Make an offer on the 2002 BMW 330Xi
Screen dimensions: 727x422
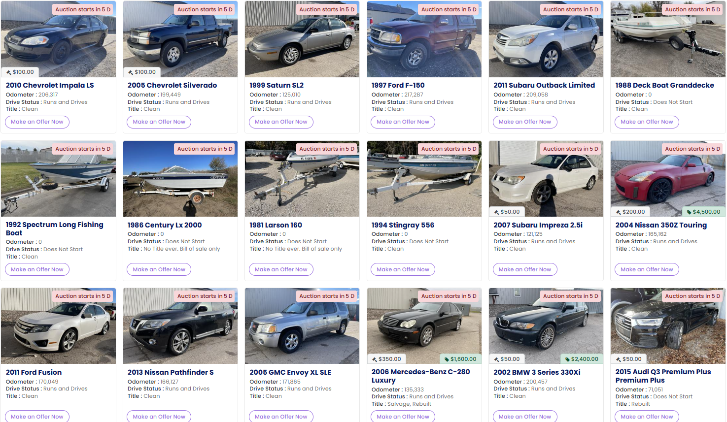pyautogui.click(x=525, y=417)
